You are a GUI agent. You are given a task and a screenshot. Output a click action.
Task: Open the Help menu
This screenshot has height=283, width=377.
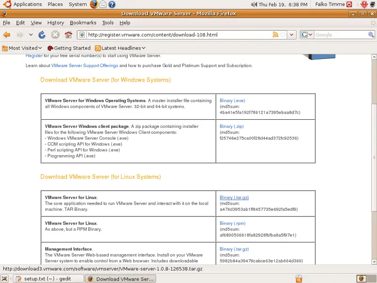point(125,23)
